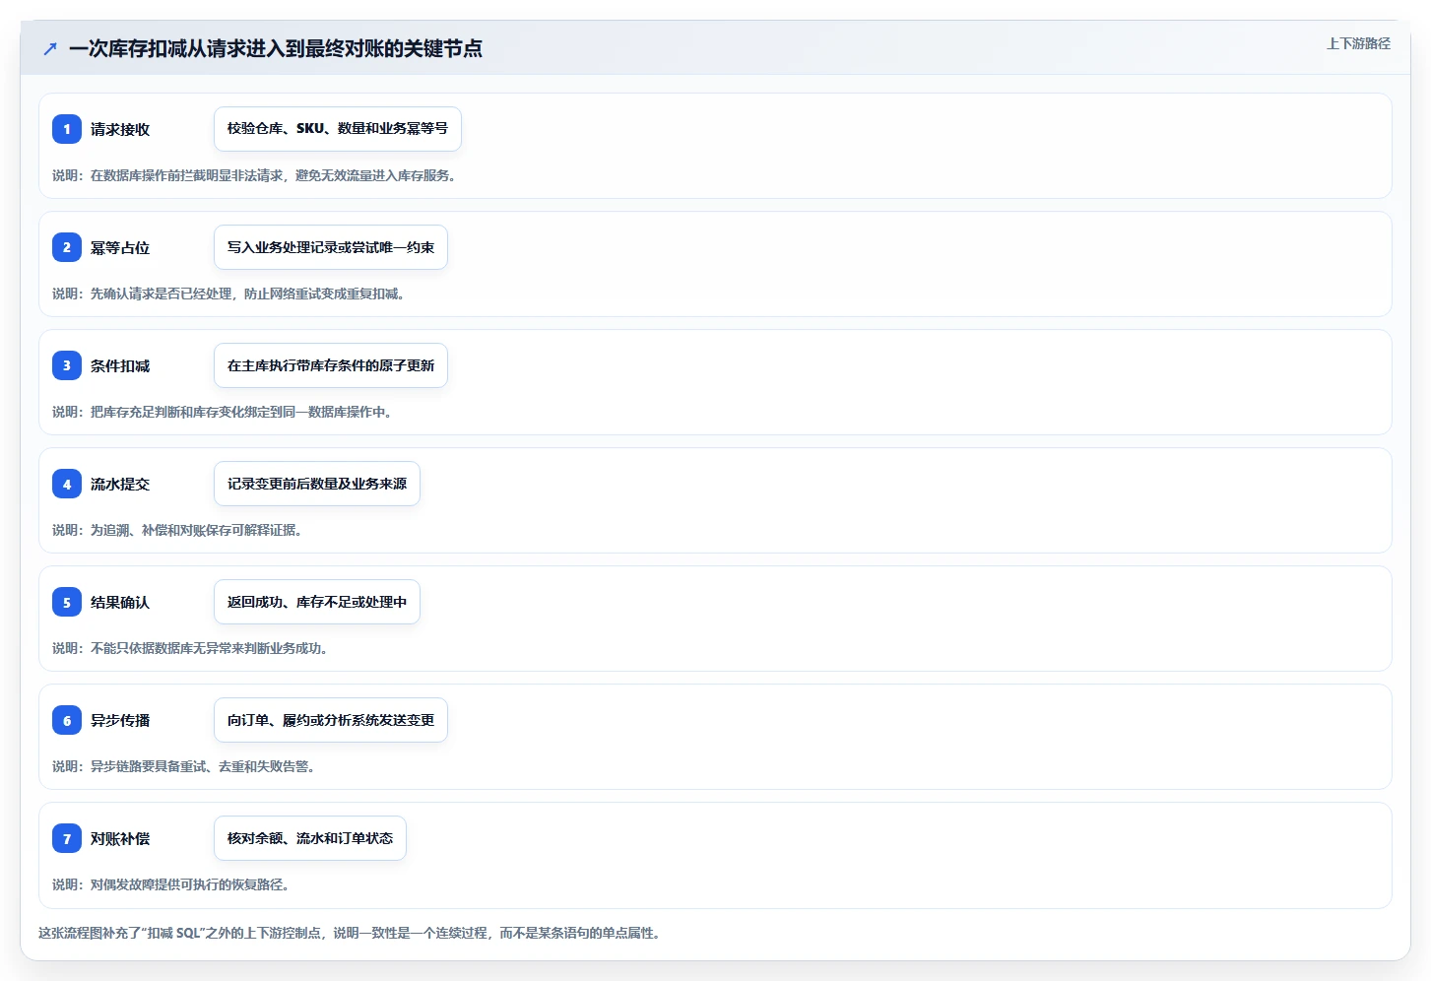
Task: Click the note 不能只依据数据库无异常来判断业务成功
Action: (190, 648)
